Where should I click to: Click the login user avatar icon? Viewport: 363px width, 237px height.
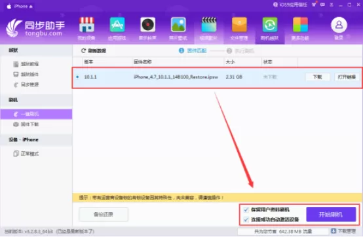[x=339, y=25]
